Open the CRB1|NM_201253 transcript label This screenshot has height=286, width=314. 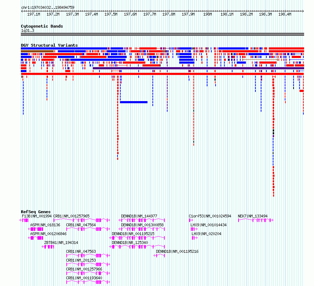coord(81,260)
